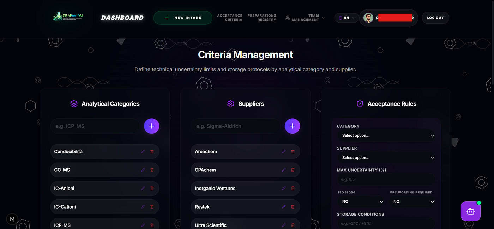The image size is (494, 229).
Task: Open the Category select dropdown
Action: click(386, 135)
